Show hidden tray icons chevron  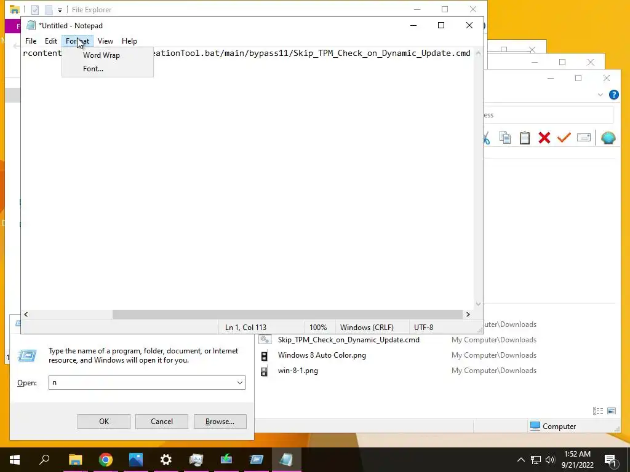[520, 460]
